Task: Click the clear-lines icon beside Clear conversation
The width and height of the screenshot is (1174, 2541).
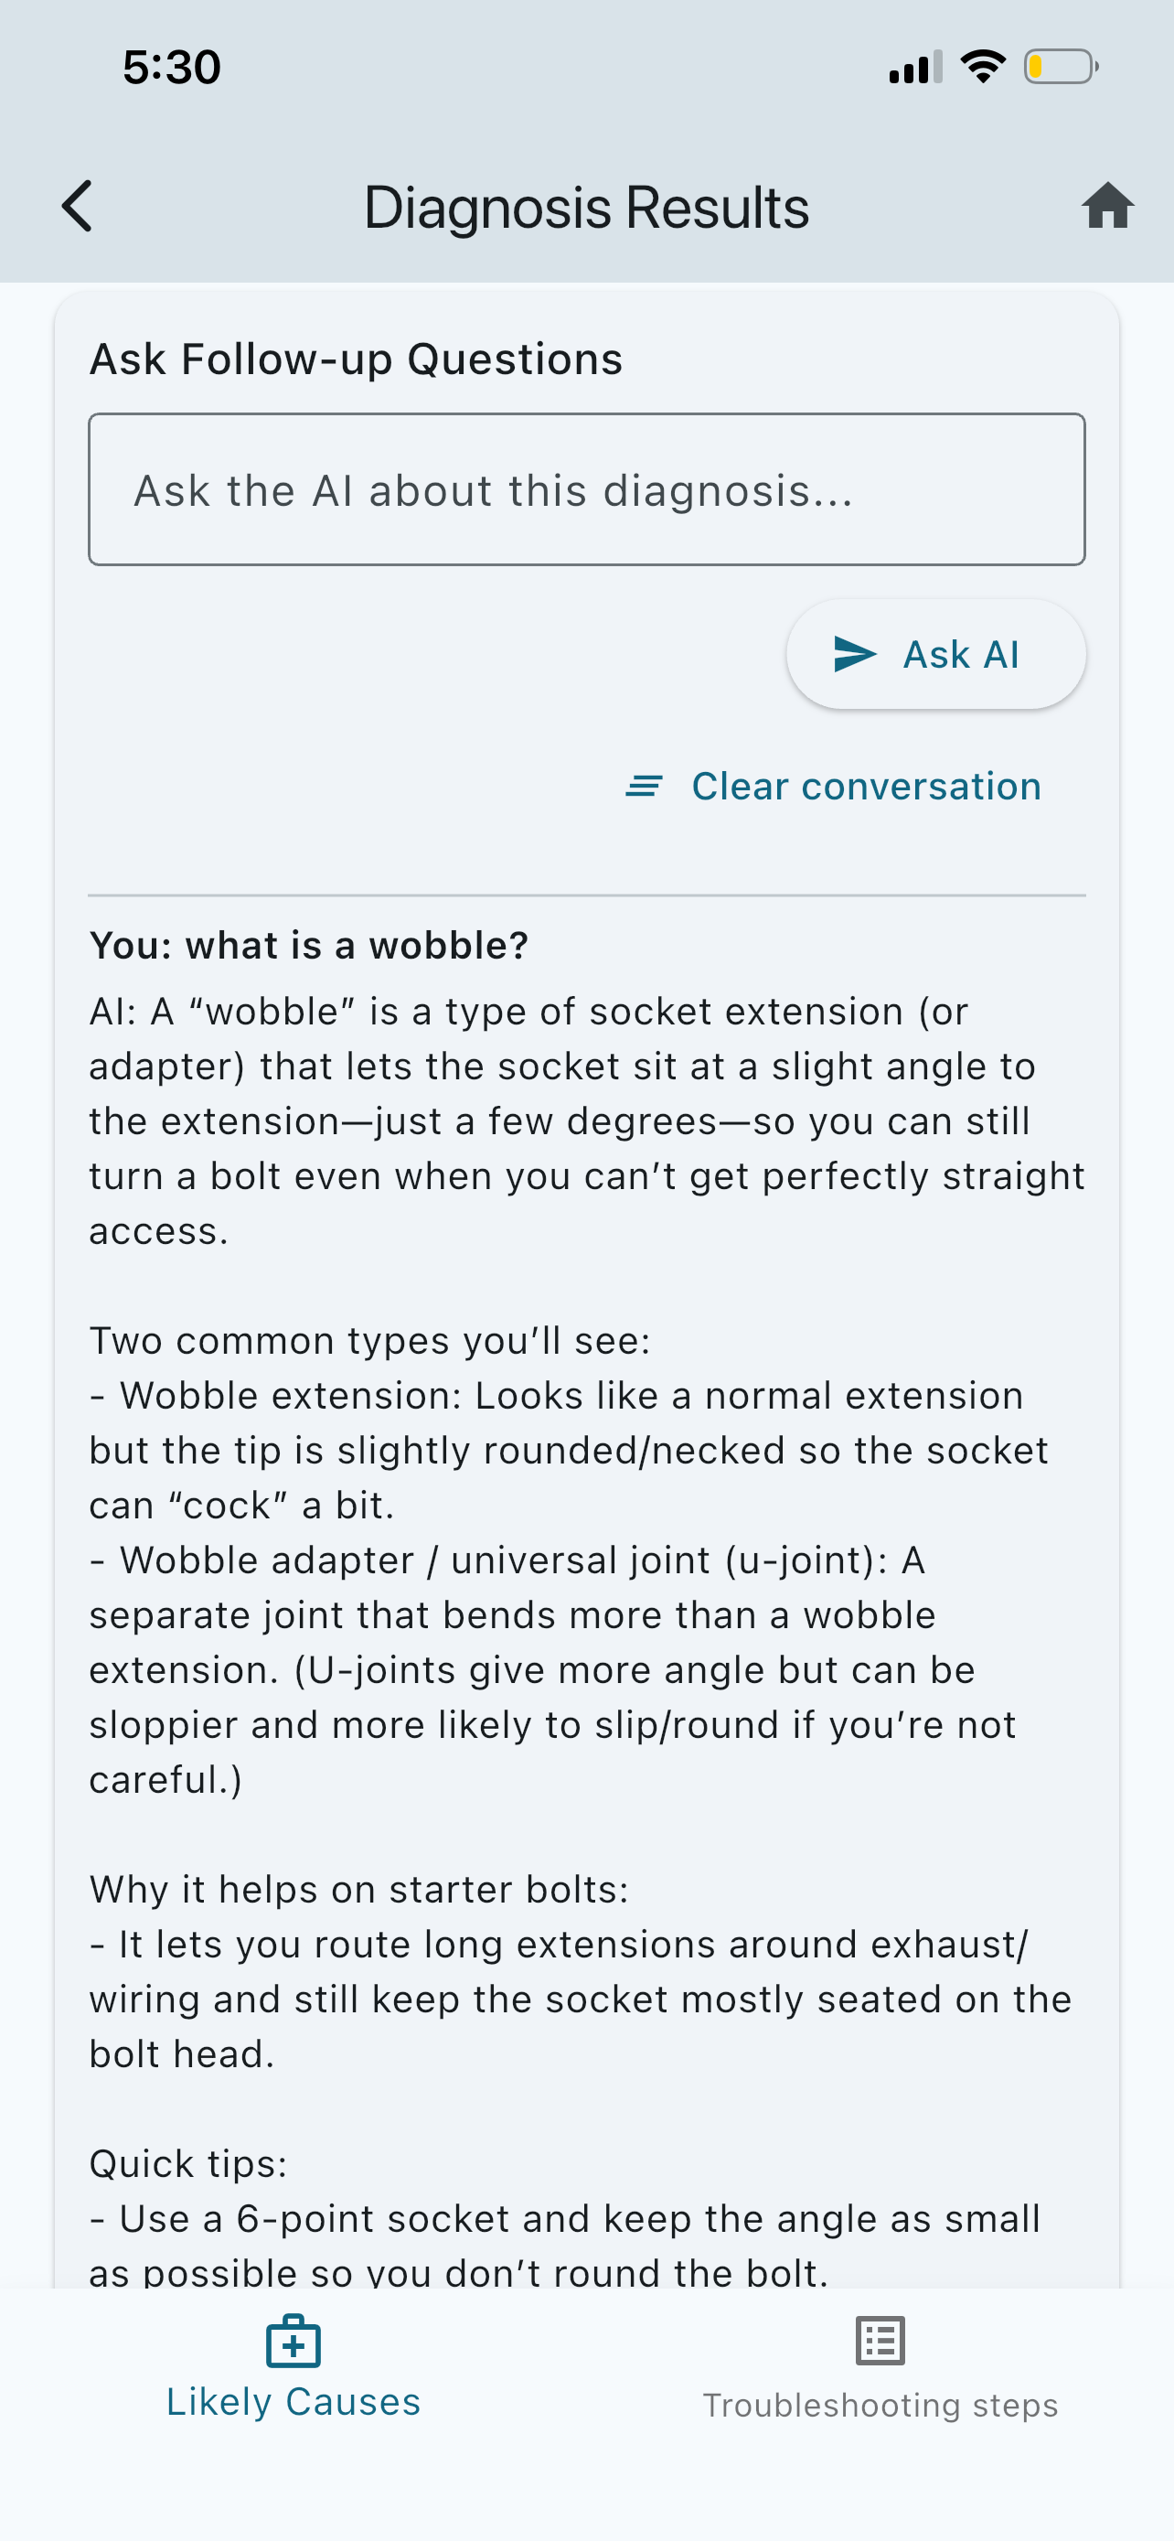Action: 643,786
